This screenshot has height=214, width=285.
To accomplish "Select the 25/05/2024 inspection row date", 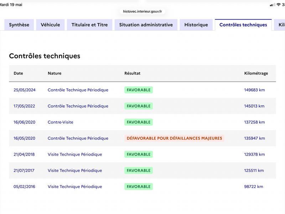I will pos(25,90).
